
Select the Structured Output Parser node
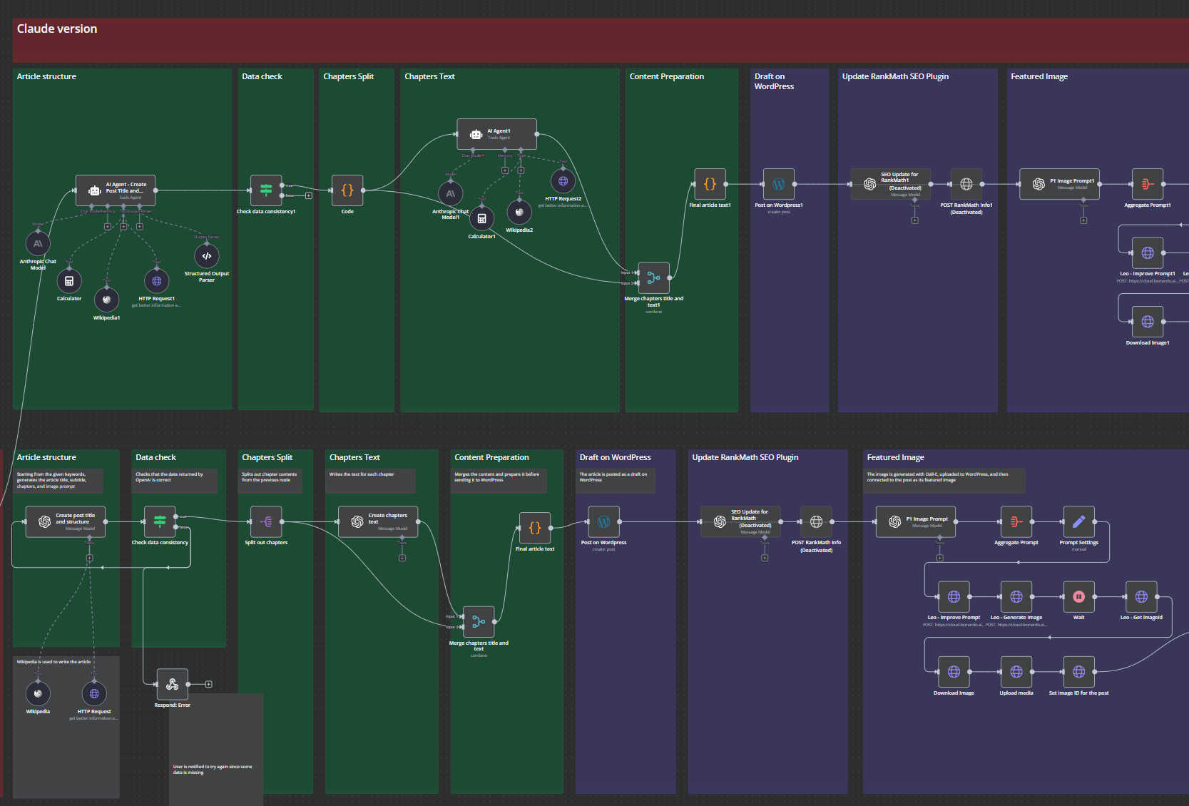click(207, 256)
